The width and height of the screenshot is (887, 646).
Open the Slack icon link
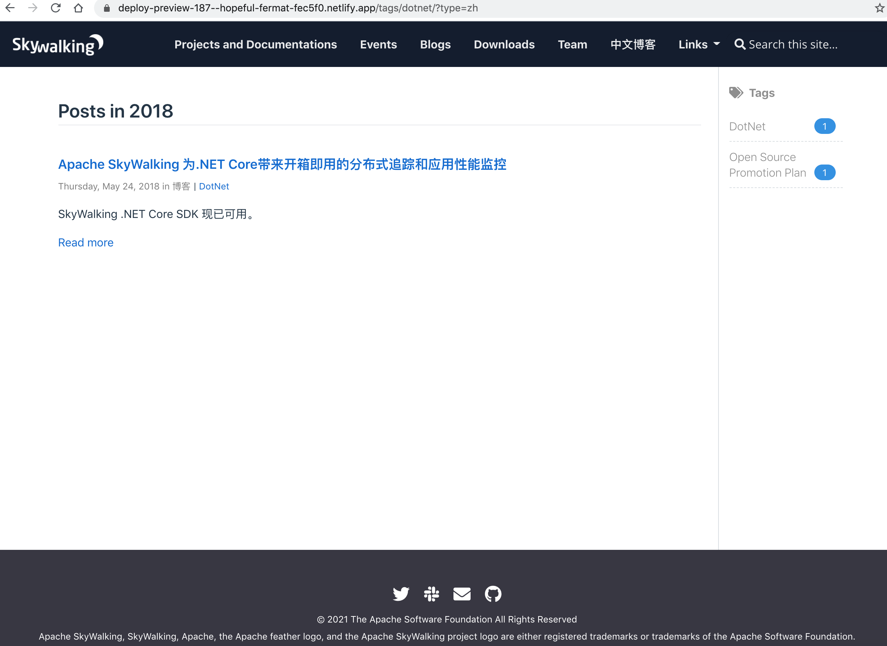click(x=431, y=594)
